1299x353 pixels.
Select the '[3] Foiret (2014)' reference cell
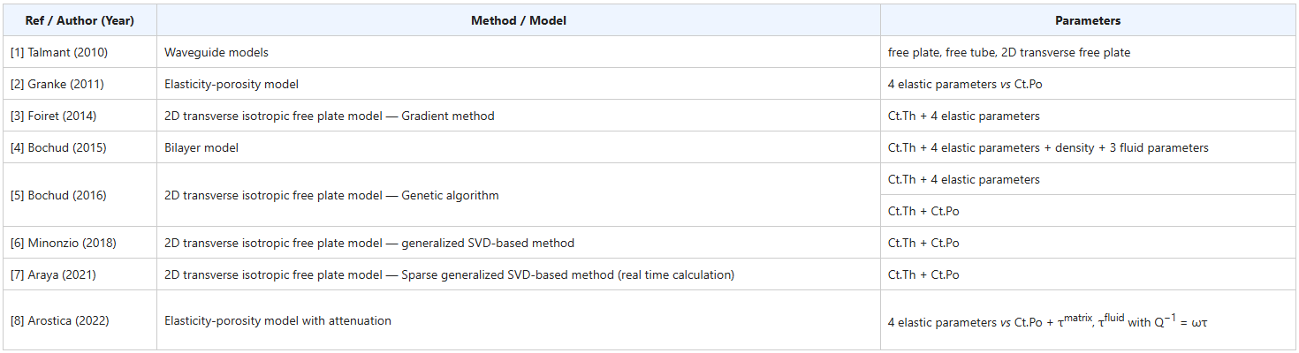tap(80, 116)
